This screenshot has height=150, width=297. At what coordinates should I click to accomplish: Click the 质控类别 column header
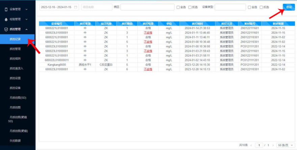tap(85, 24)
